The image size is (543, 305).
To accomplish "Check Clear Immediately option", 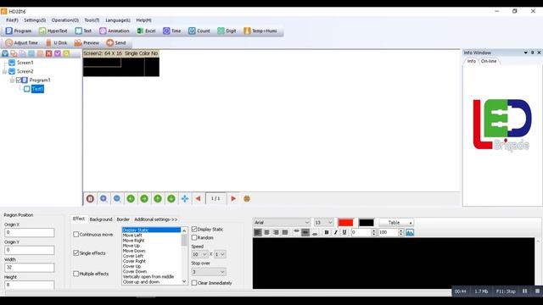I will (194, 283).
